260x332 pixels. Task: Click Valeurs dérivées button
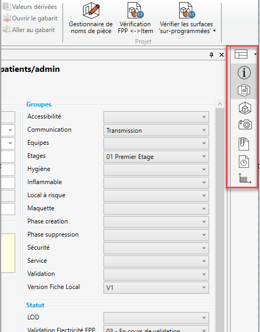click(x=30, y=7)
